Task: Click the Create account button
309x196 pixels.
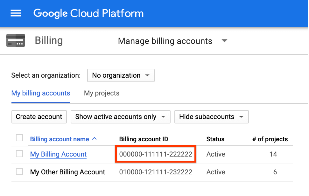Action: tap(39, 117)
